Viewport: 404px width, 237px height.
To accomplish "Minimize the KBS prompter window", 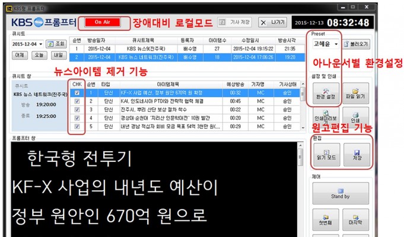I will coord(343,8).
